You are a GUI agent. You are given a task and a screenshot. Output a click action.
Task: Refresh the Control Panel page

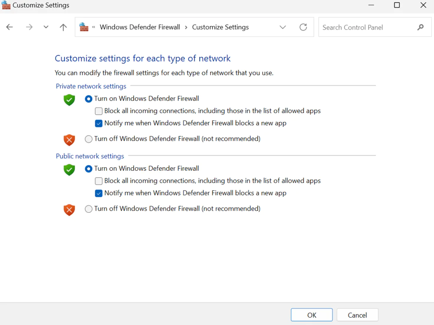[303, 27]
